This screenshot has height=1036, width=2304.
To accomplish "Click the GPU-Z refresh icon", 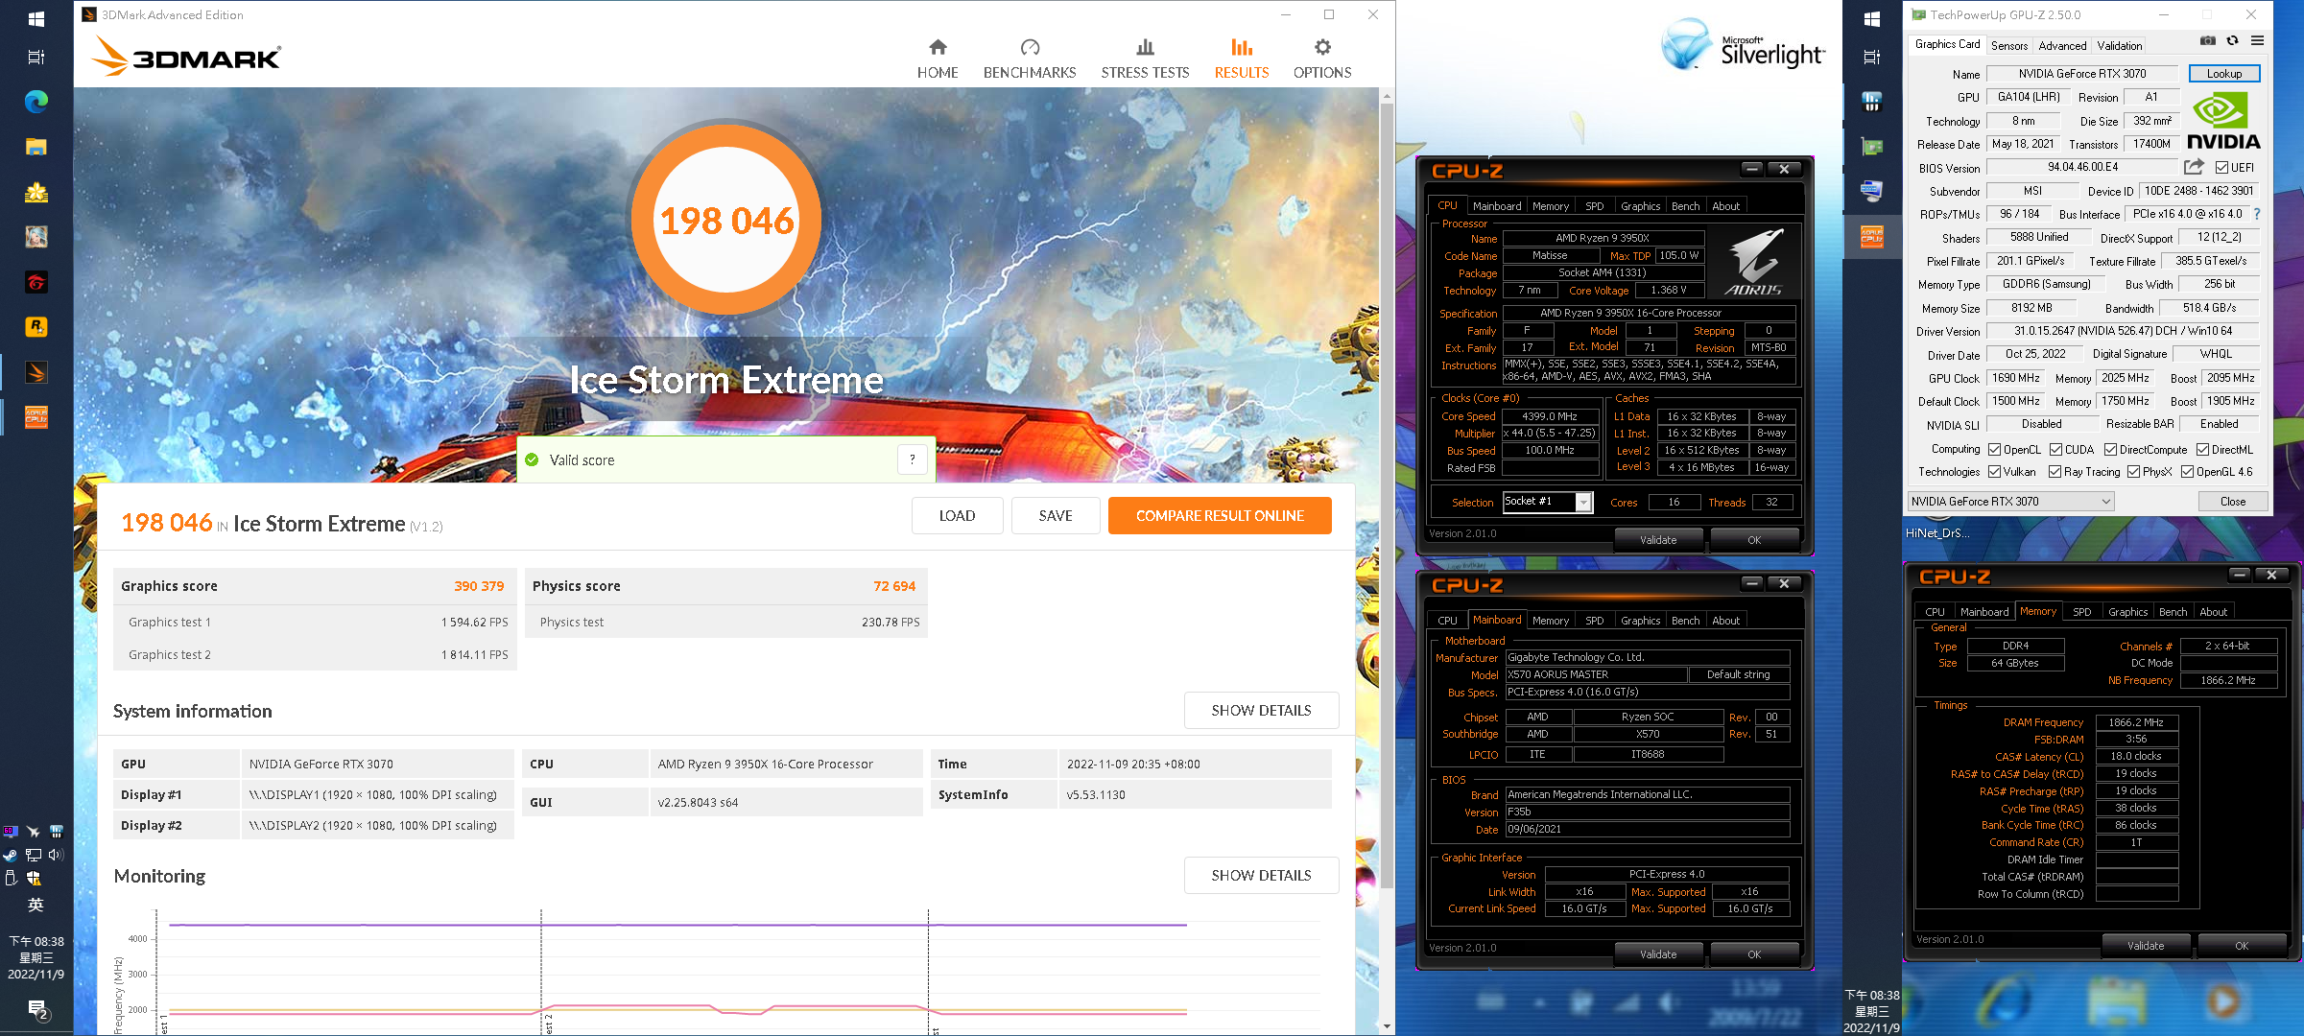I will 2233,41.
